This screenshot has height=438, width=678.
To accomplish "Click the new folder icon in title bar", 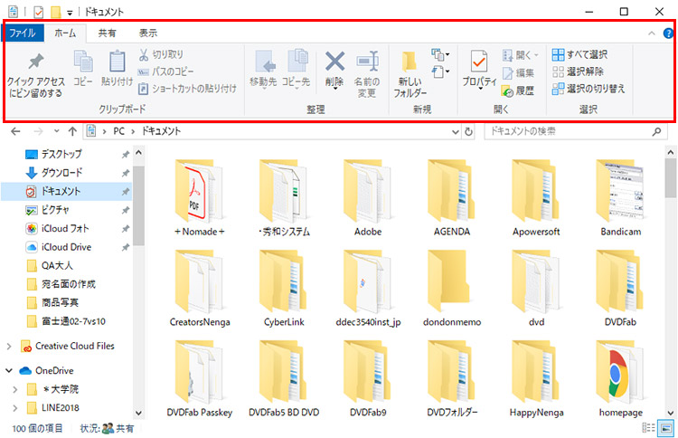I will pyautogui.click(x=55, y=12).
